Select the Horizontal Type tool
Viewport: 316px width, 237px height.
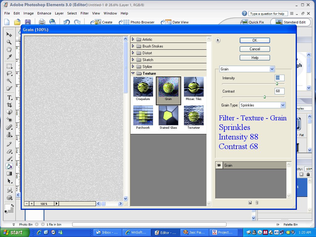point(9,98)
